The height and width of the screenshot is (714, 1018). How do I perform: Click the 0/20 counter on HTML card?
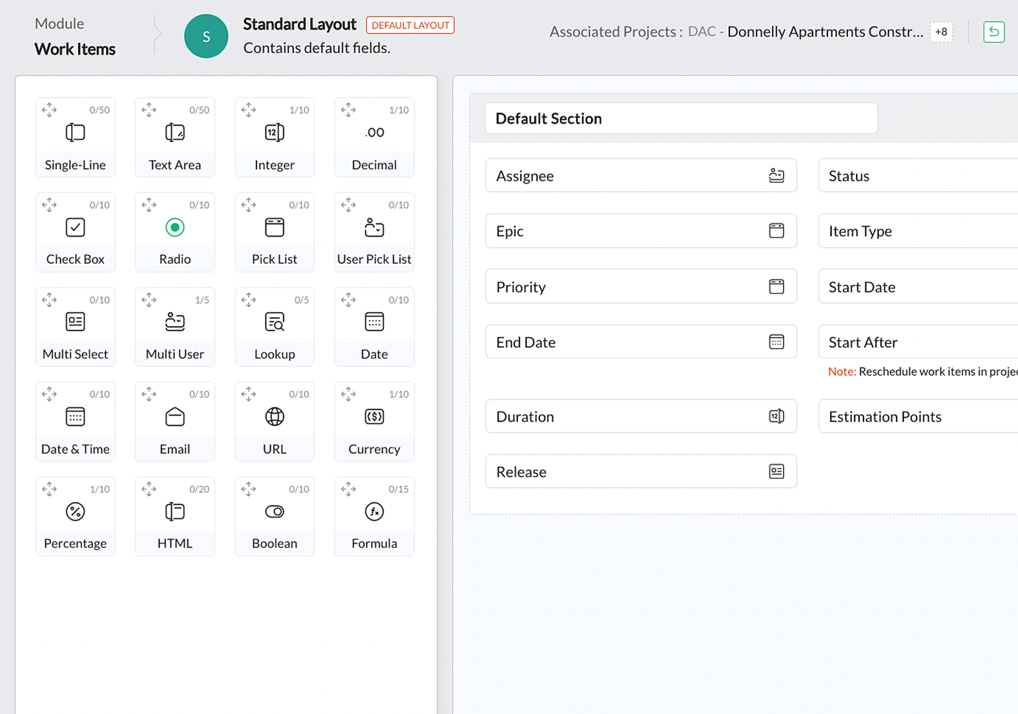199,489
